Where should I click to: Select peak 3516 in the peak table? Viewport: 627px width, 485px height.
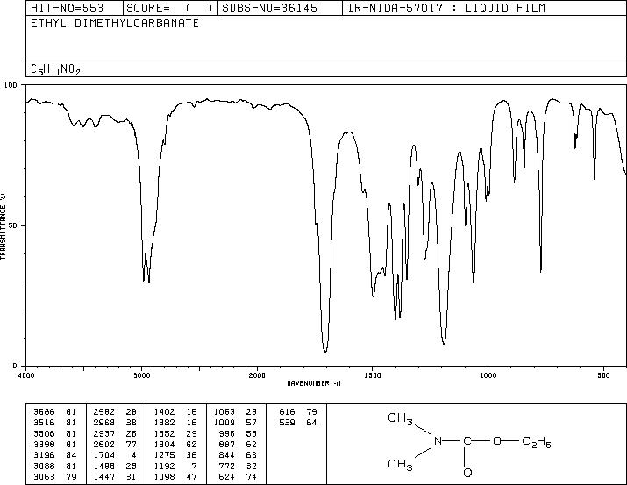tap(54, 423)
